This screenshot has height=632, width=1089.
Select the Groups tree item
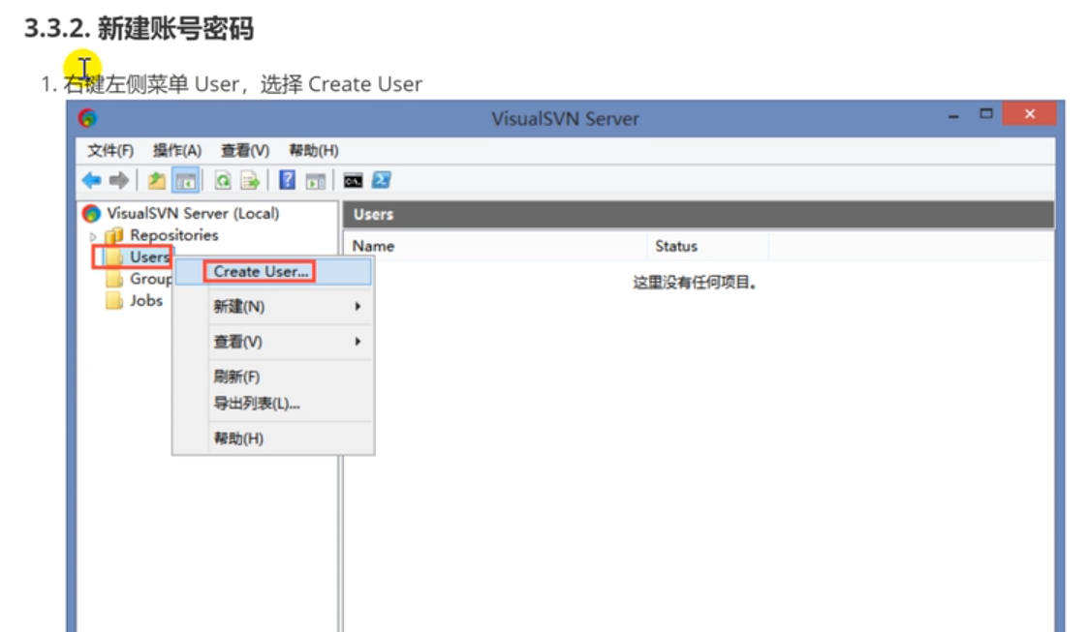click(x=151, y=279)
